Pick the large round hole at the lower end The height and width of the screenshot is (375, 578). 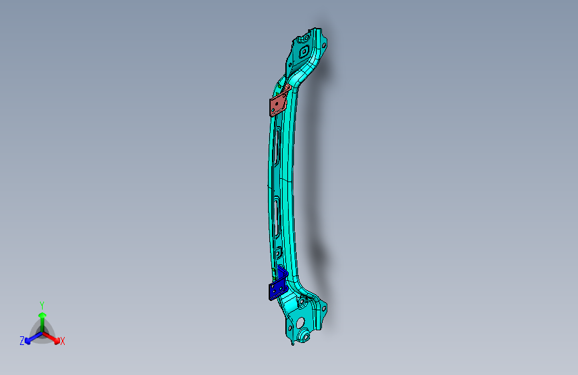coord(301,322)
